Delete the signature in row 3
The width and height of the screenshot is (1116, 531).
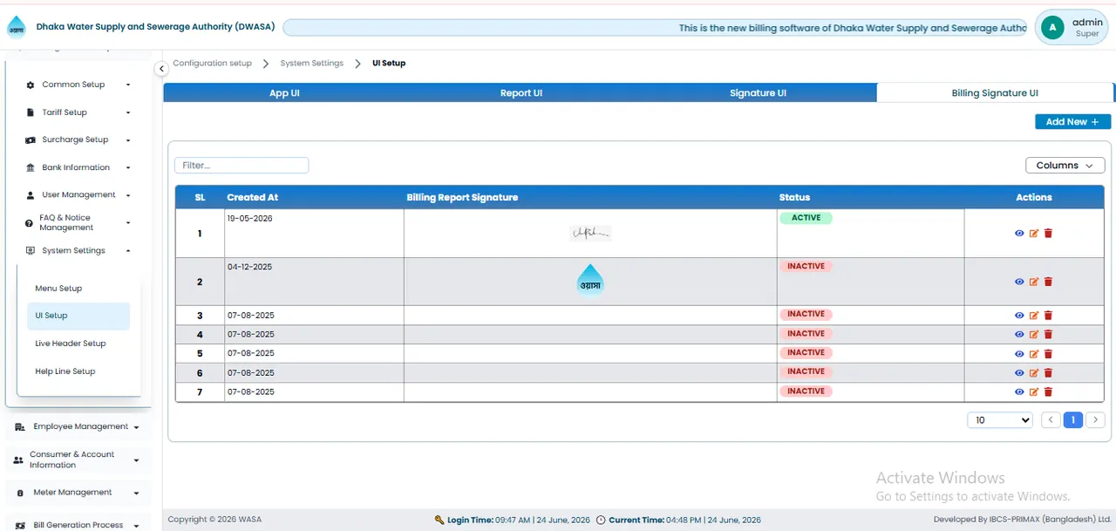click(1048, 316)
